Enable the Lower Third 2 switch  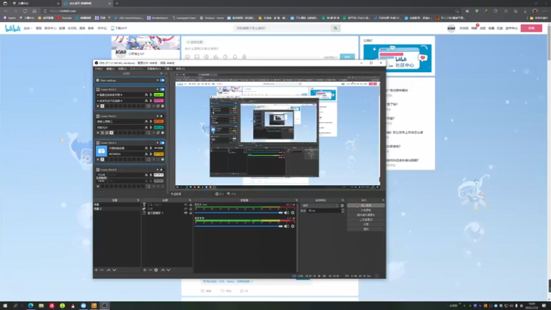(162, 116)
